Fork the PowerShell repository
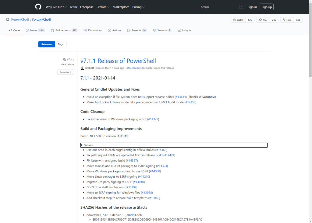The height and width of the screenshot is (223, 312). pos(287,20)
